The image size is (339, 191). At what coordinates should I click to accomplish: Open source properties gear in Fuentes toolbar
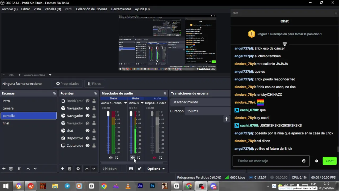coord(78,169)
